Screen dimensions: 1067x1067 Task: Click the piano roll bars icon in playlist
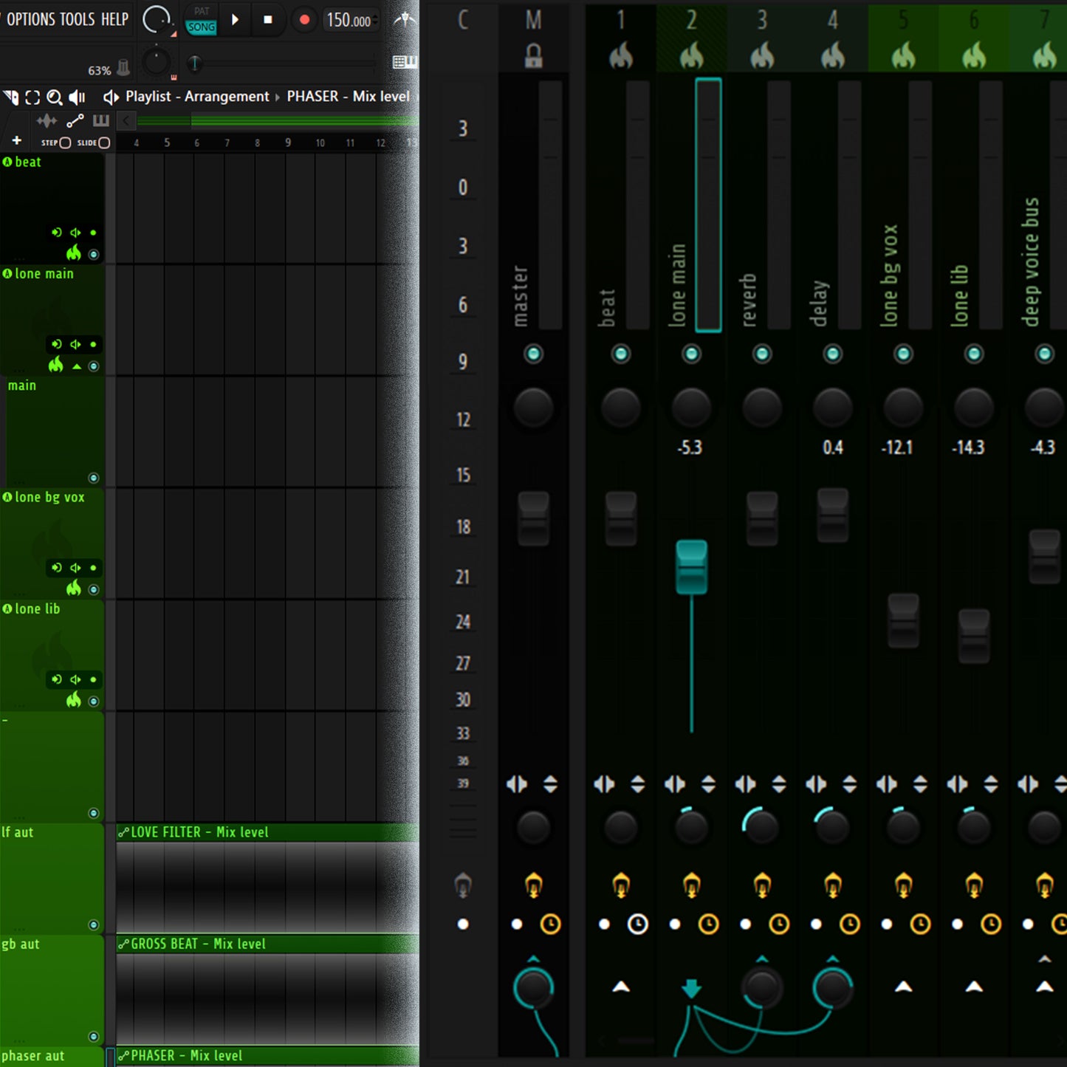101,121
